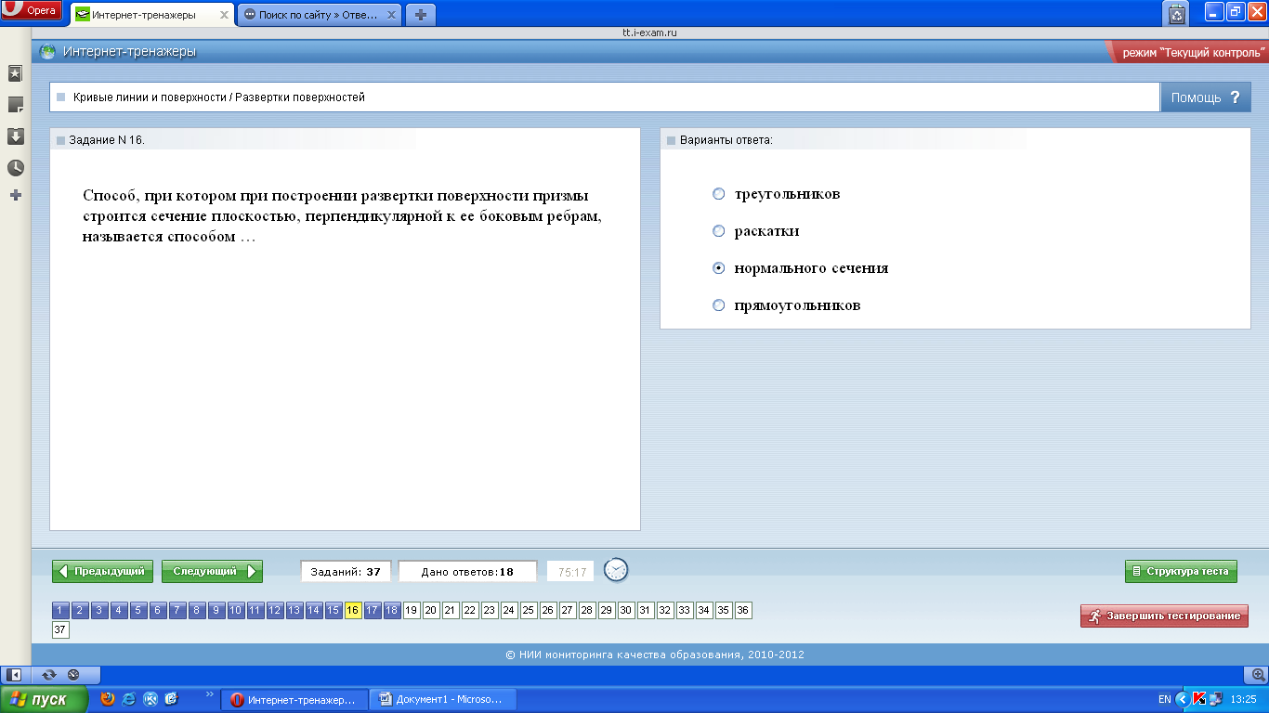Open the notes panel in Opera sidebar

click(15, 105)
